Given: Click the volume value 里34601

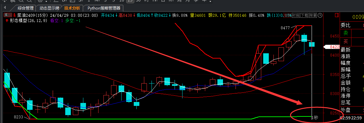Looking at the screenshot, I should (x=198, y=15).
